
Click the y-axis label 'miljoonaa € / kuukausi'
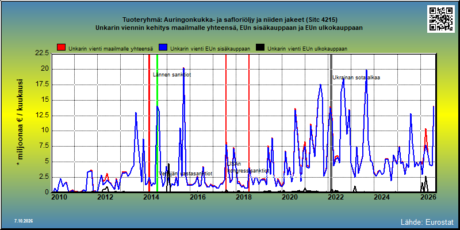20,123
